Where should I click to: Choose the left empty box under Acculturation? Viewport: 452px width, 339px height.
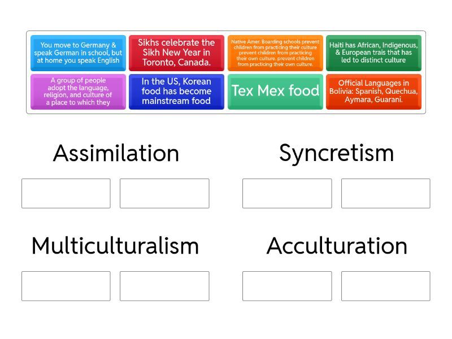(x=287, y=286)
